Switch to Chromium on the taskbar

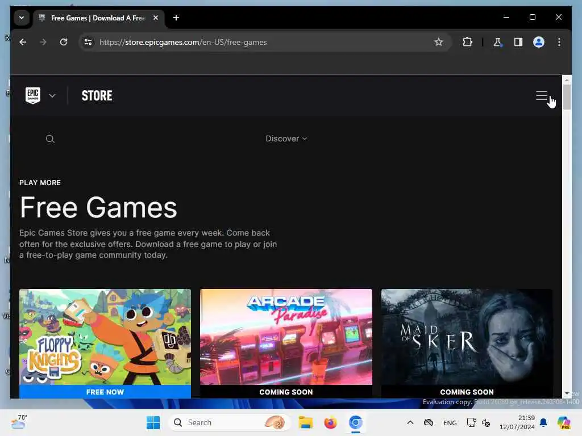point(355,422)
